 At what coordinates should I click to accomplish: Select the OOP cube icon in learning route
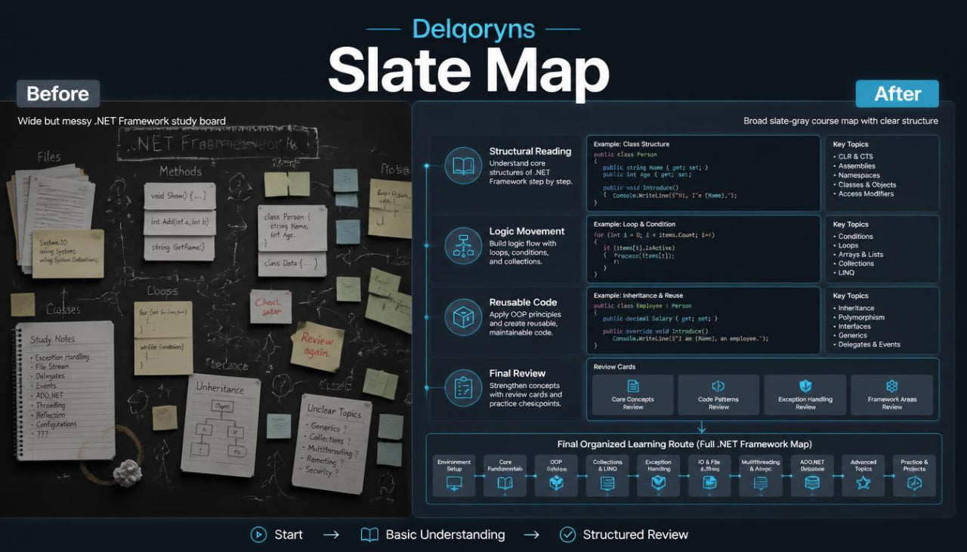pyautogui.click(x=556, y=484)
